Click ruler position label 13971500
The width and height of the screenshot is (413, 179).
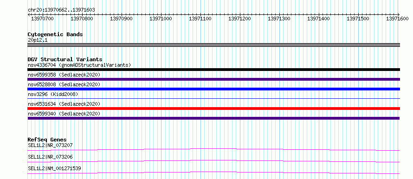coord(358,19)
